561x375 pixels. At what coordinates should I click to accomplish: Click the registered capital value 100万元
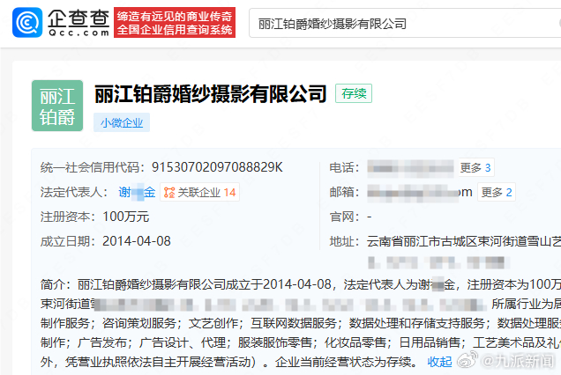[x=126, y=217]
